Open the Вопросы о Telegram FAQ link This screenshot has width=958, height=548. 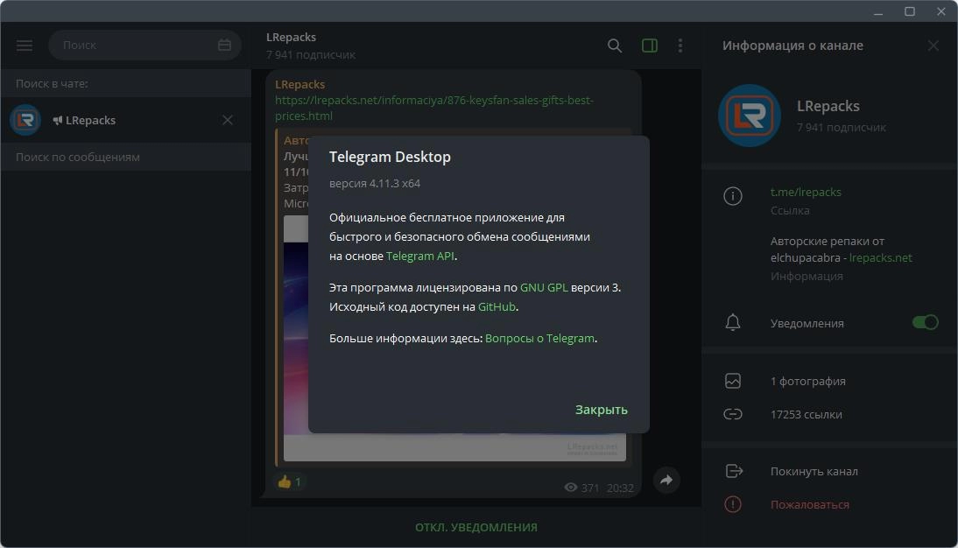[539, 339]
